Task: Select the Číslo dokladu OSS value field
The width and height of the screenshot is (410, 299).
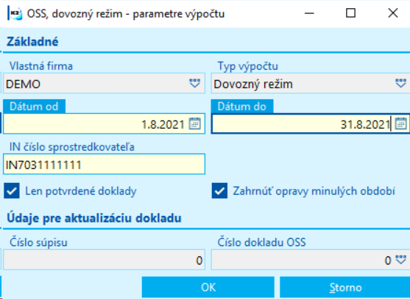Action: tap(311, 259)
